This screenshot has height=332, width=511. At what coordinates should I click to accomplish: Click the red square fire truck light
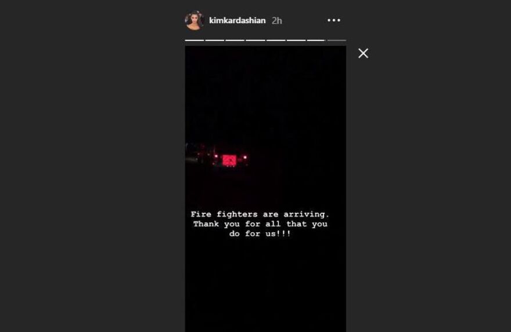click(x=229, y=160)
